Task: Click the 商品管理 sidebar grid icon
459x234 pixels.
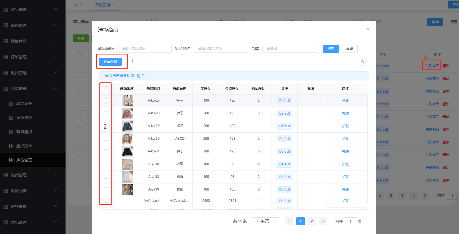Action: (6, 10)
